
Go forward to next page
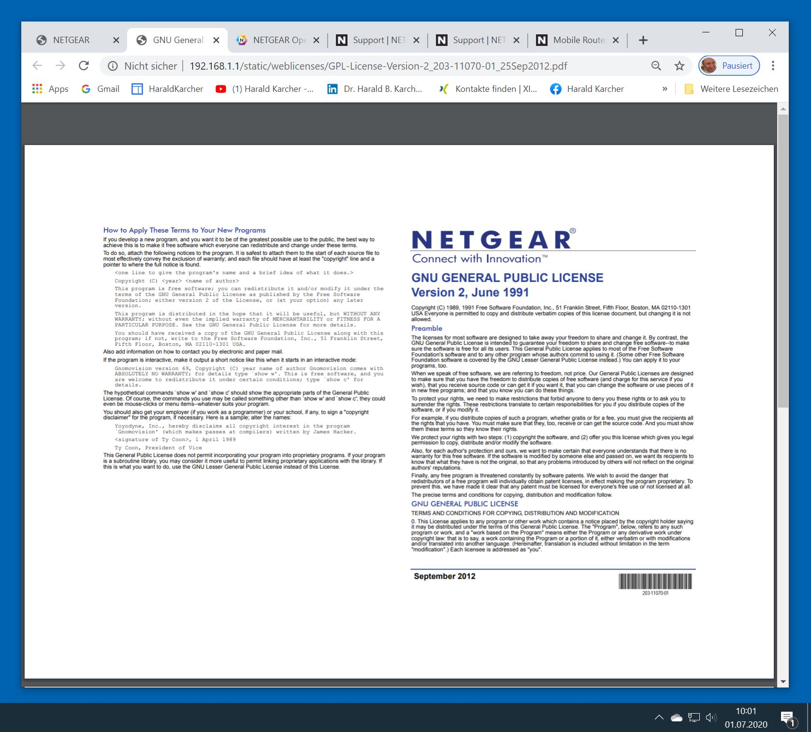(60, 66)
